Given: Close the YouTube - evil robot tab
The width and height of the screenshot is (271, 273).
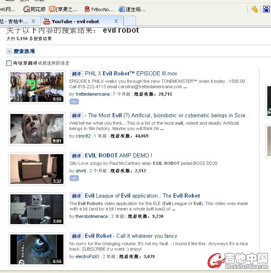Looking at the screenshot, I should point(116,21).
